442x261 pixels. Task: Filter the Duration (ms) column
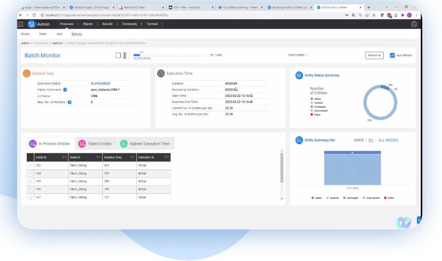point(132,157)
